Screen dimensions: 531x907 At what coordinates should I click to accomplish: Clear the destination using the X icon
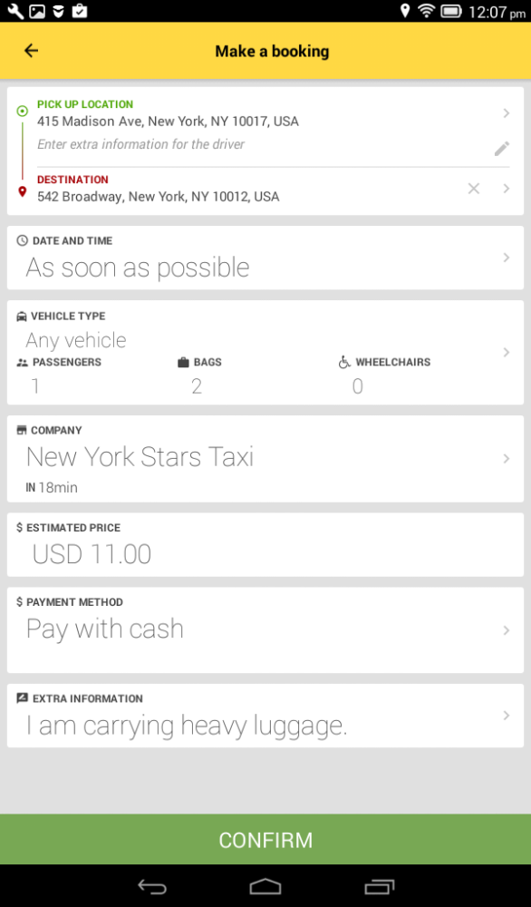(473, 188)
